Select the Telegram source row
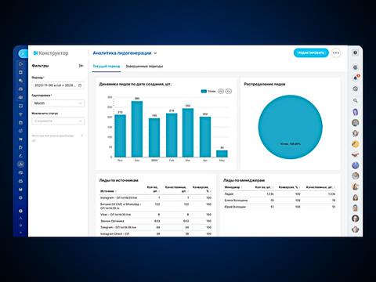Screen dimensions: 376x282 [156, 228]
